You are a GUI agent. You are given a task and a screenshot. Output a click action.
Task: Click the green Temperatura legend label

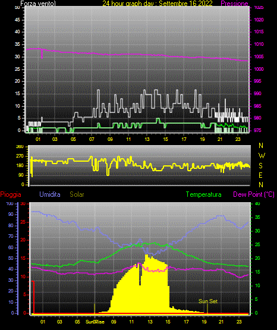click(204, 194)
